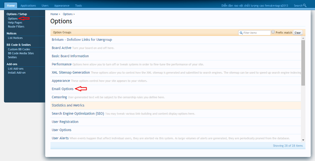Viewport: 315px width, 161px height.
Task: Click the Clear filter button
Action: (298, 33)
